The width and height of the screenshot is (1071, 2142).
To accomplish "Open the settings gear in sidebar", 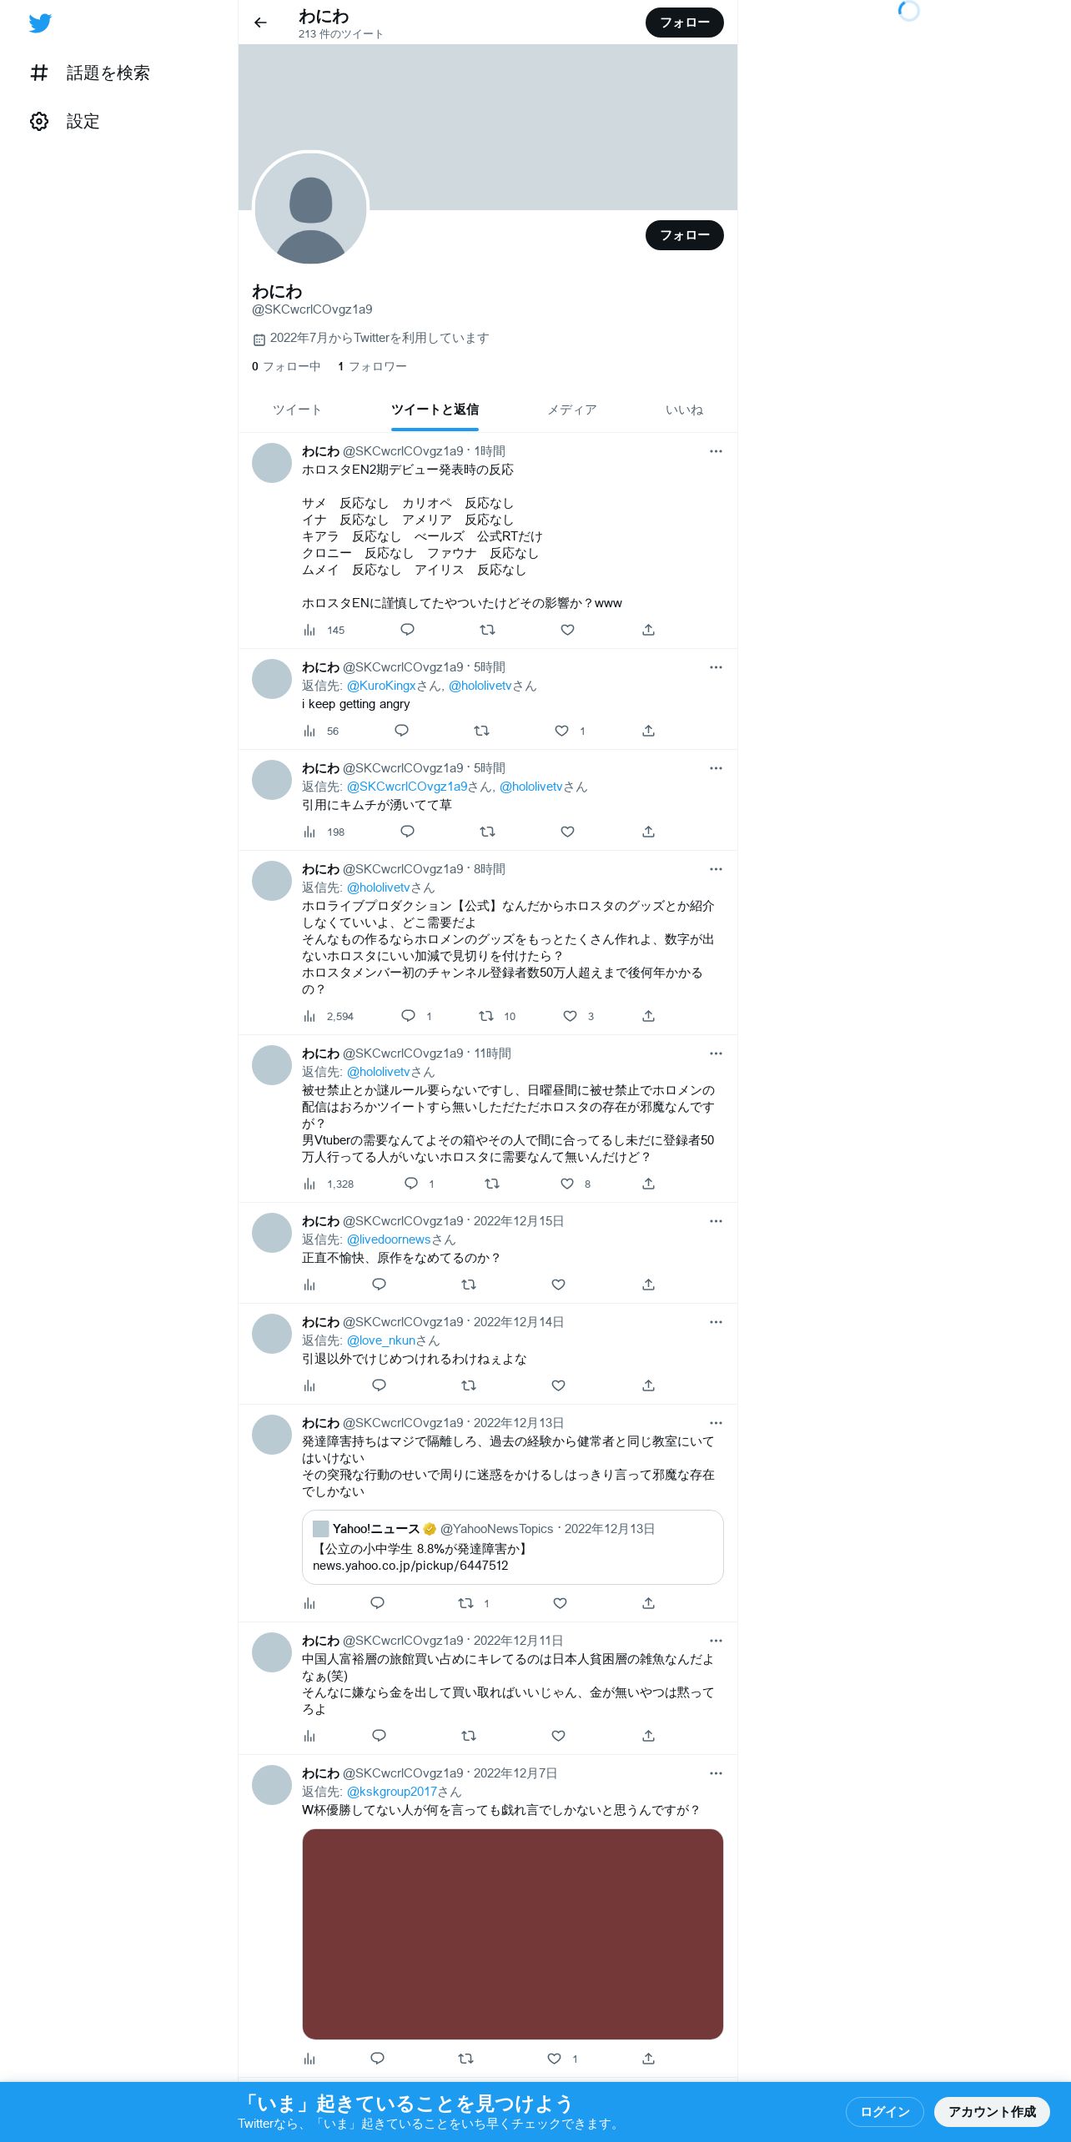I will [39, 122].
